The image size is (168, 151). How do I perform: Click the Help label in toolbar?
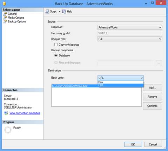tap(69, 12)
